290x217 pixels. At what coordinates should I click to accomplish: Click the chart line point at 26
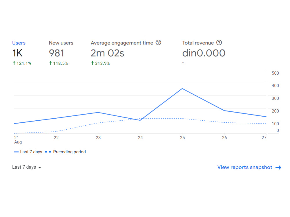click(224, 111)
